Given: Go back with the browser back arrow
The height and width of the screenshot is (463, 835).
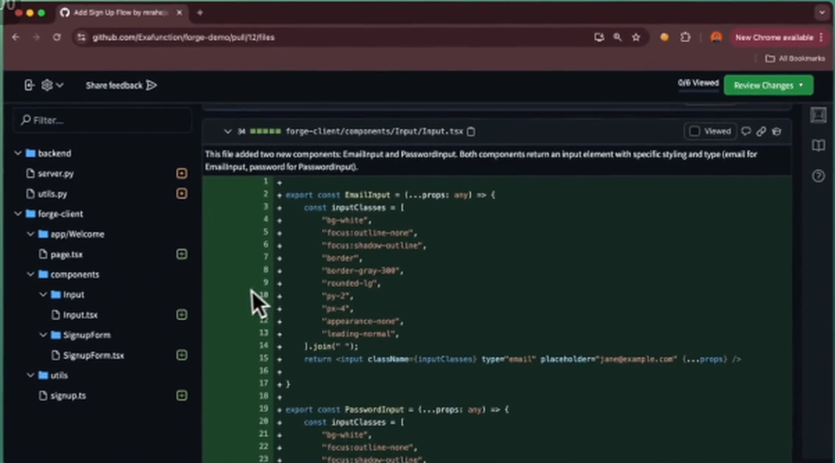Looking at the screenshot, I should [x=15, y=38].
